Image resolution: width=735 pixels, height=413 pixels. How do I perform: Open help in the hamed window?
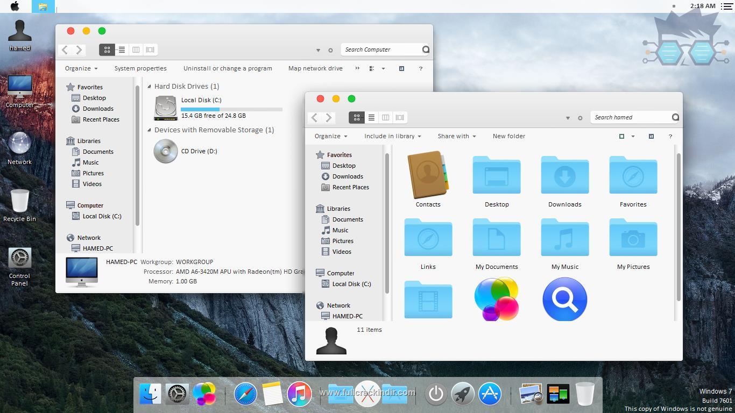point(670,136)
